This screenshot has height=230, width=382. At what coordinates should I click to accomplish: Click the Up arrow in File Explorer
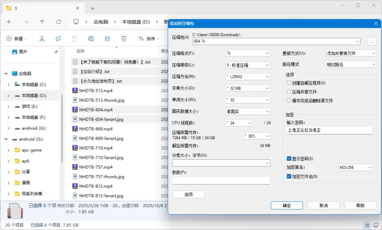(x=42, y=22)
